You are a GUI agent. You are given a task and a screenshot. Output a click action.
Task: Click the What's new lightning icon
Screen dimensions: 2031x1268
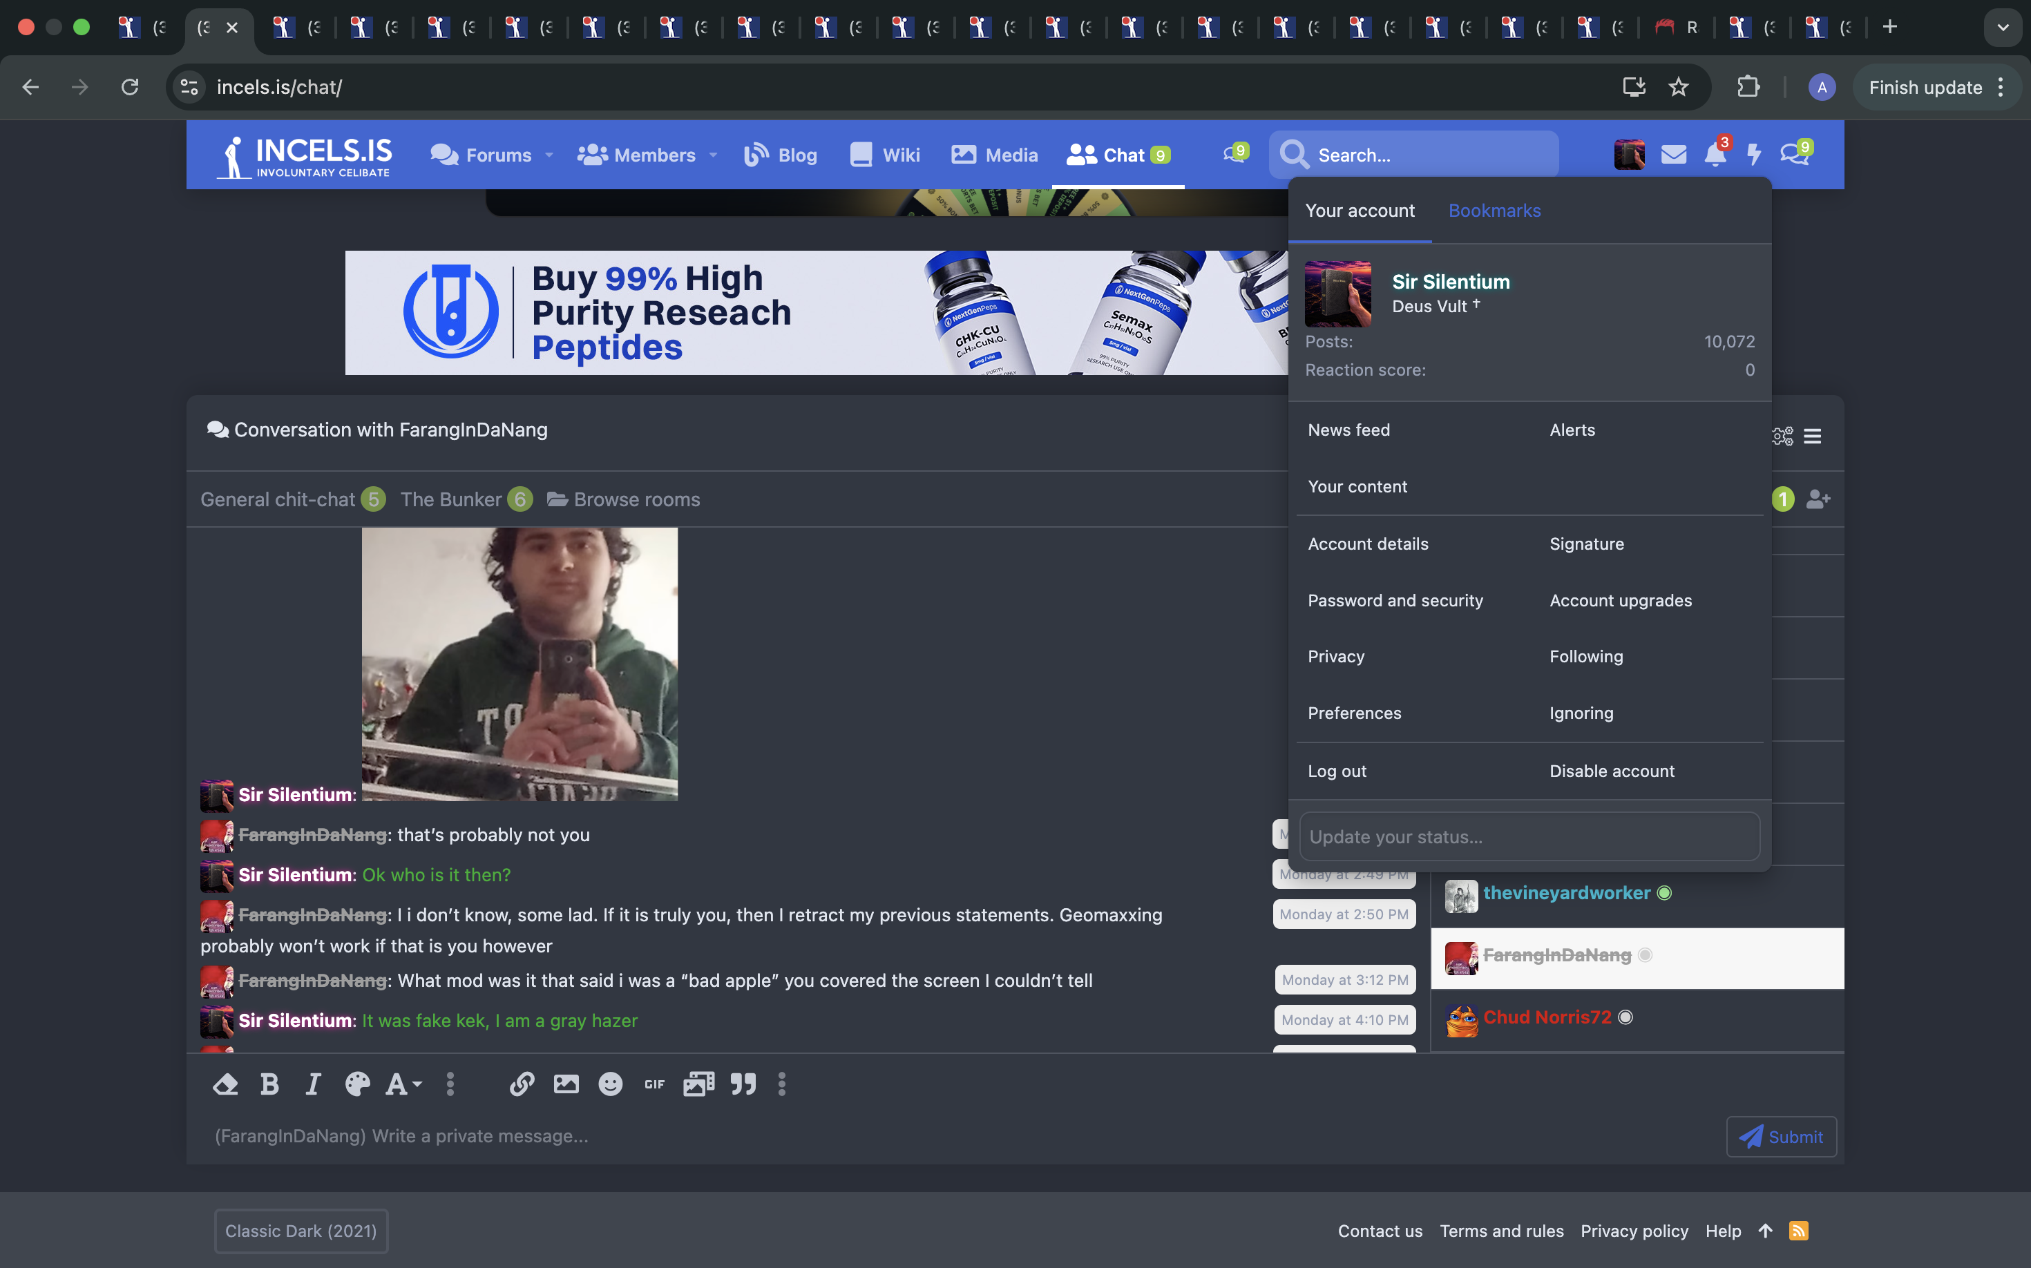point(1754,155)
